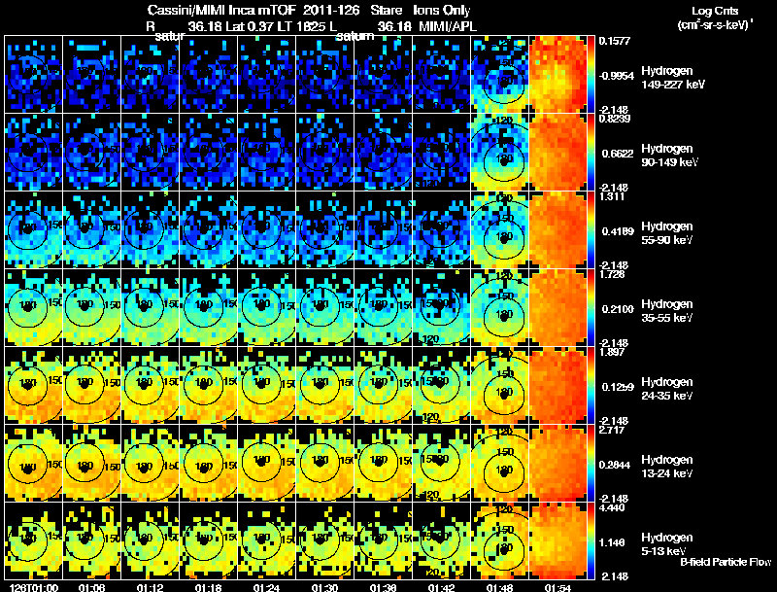This screenshot has height=592, width=777.
Task: Select the 35-55 keV panel at 01:48
Action: point(499,308)
